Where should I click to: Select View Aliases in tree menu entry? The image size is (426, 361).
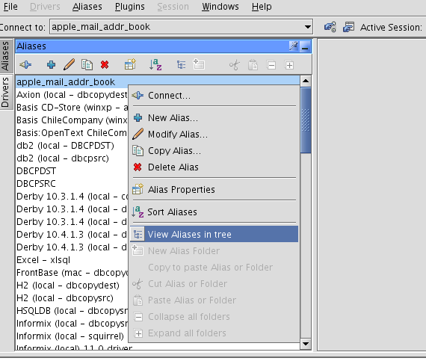tap(214, 234)
